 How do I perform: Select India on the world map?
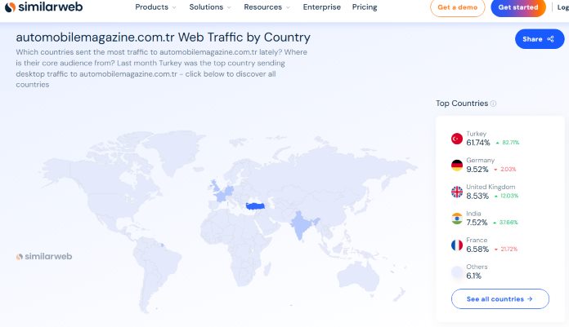coord(301,224)
